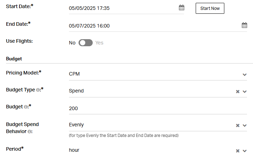Expand the Budget Type dropdown arrow

coord(245,92)
